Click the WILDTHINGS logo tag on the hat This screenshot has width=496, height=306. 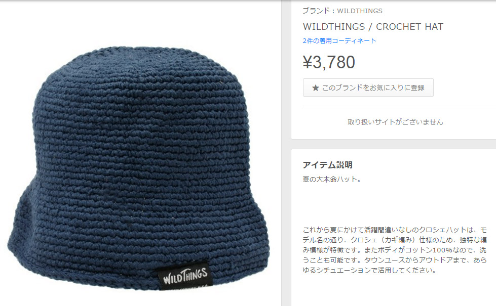coord(185,276)
